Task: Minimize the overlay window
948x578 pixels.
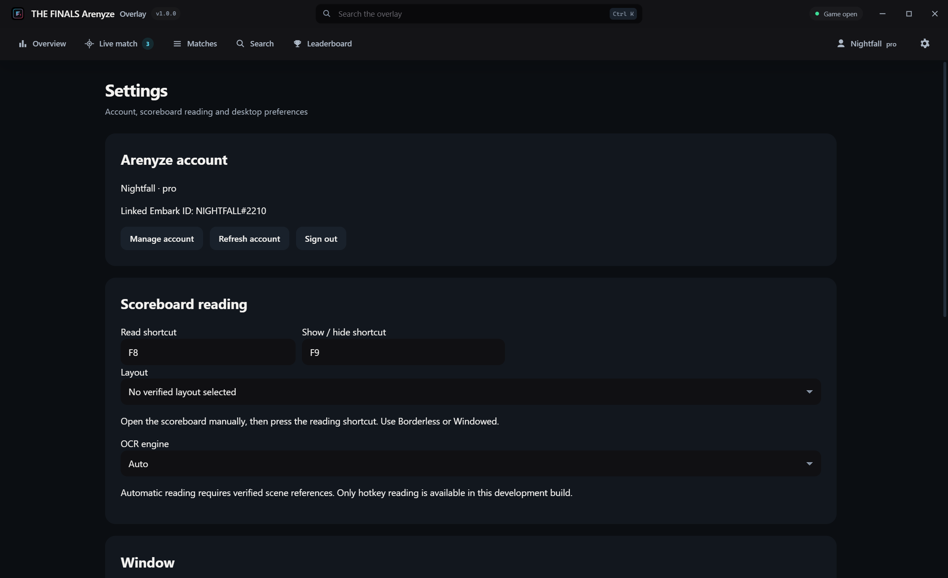Action: point(882,14)
